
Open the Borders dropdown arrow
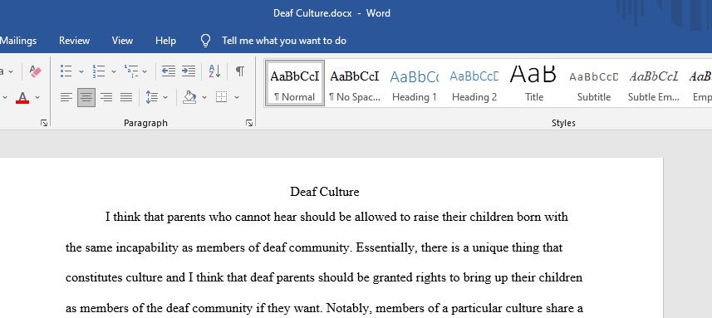(237, 97)
